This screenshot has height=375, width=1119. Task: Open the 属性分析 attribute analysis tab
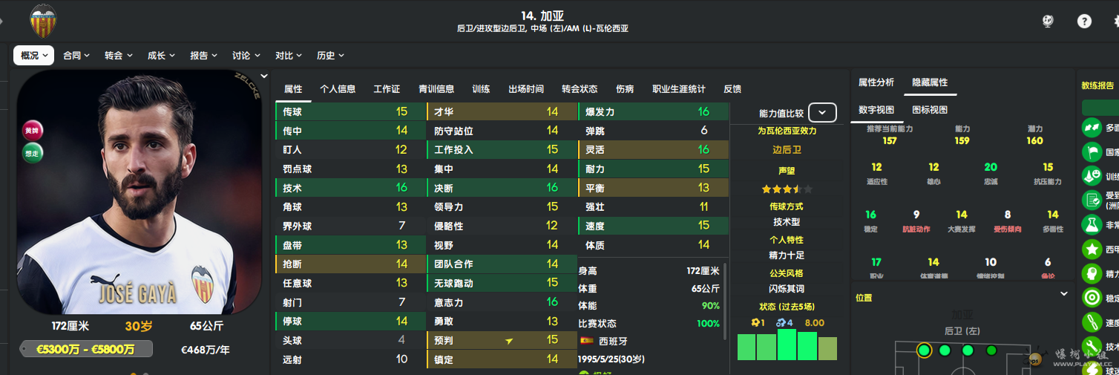(x=876, y=82)
